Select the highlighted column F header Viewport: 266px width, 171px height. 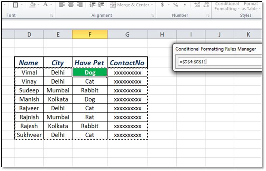tap(90, 35)
